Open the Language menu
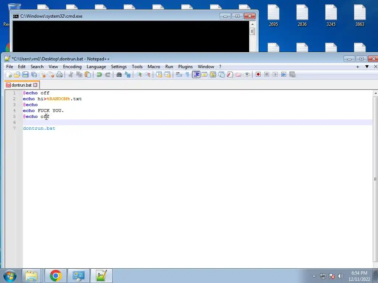Image resolution: width=378 pixels, height=283 pixels. click(x=96, y=67)
